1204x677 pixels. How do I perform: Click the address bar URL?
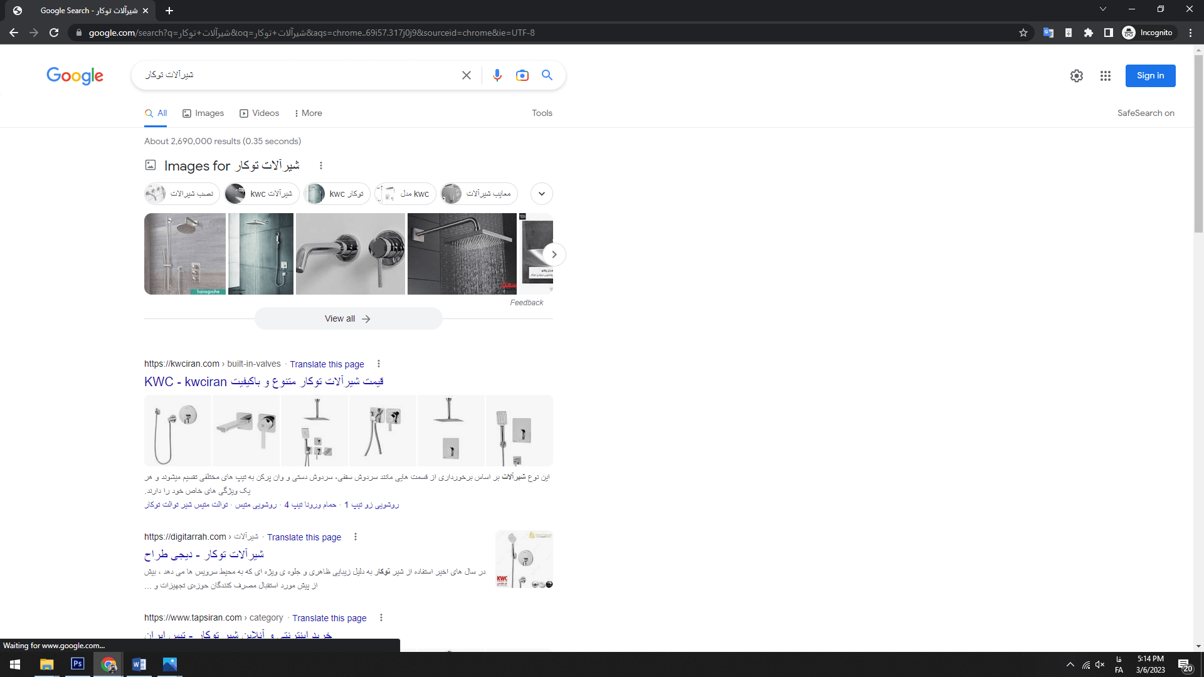312,33
